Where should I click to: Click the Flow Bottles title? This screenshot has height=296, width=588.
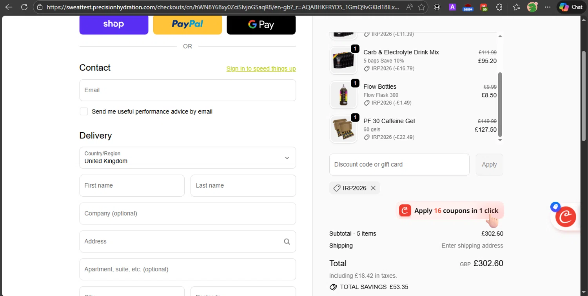(x=380, y=87)
